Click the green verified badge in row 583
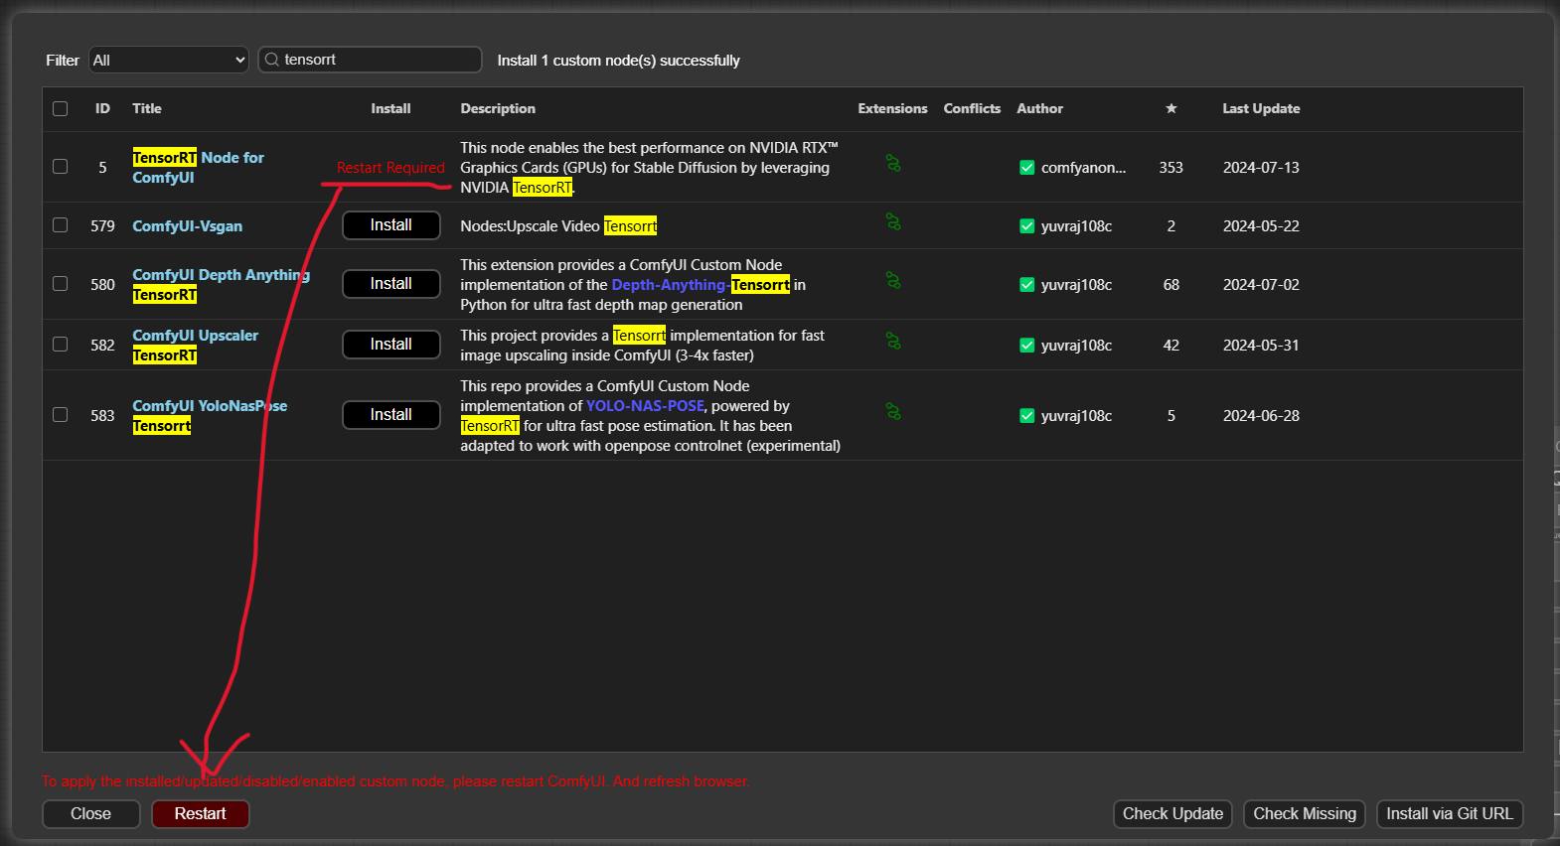Image resolution: width=1560 pixels, height=846 pixels. pos(1027,416)
